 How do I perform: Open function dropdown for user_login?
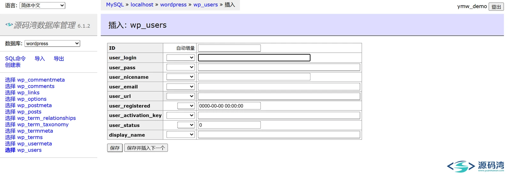coord(180,58)
